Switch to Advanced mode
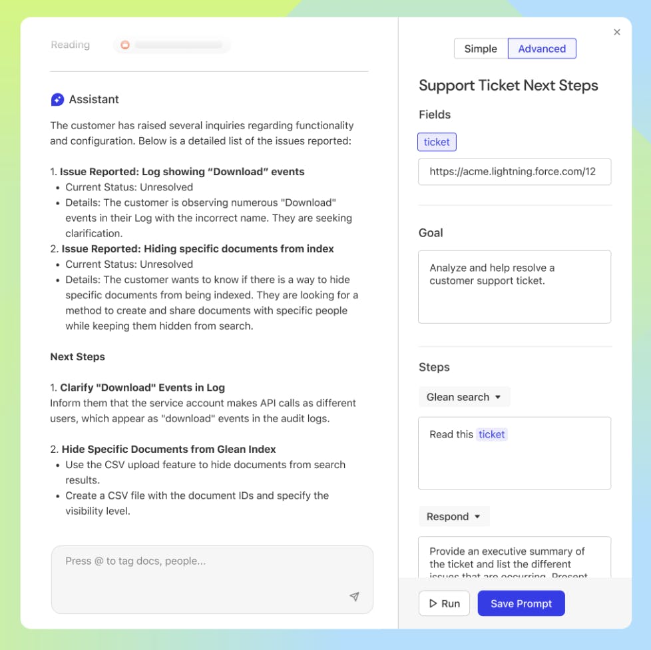 click(542, 49)
